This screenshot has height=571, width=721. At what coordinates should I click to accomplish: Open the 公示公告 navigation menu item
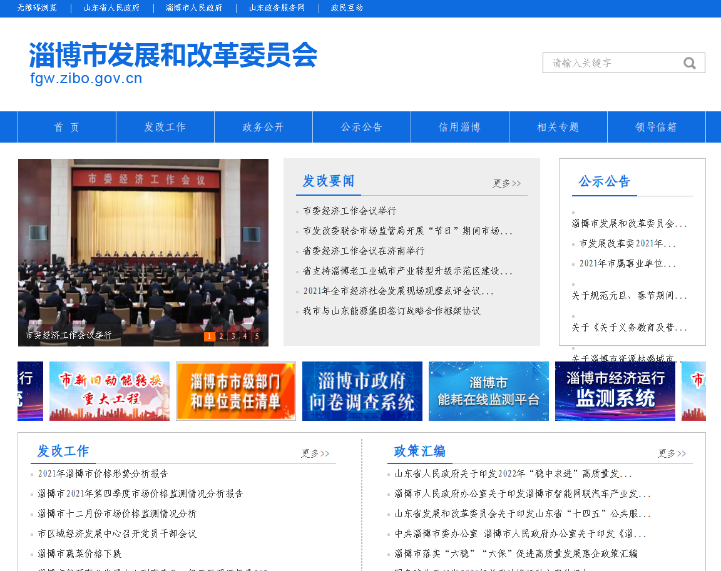362,127
